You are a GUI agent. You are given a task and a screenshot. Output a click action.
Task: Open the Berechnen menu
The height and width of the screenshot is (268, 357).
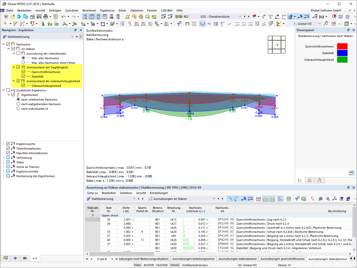[89, 10]
